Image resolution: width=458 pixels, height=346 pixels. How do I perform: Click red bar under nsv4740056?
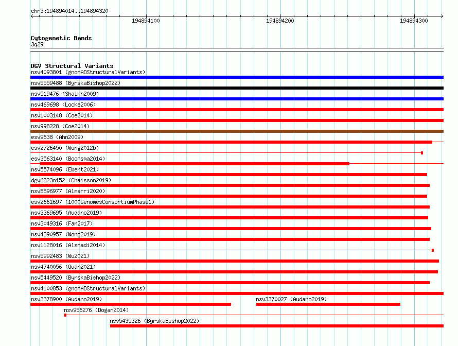pos(234,272)
